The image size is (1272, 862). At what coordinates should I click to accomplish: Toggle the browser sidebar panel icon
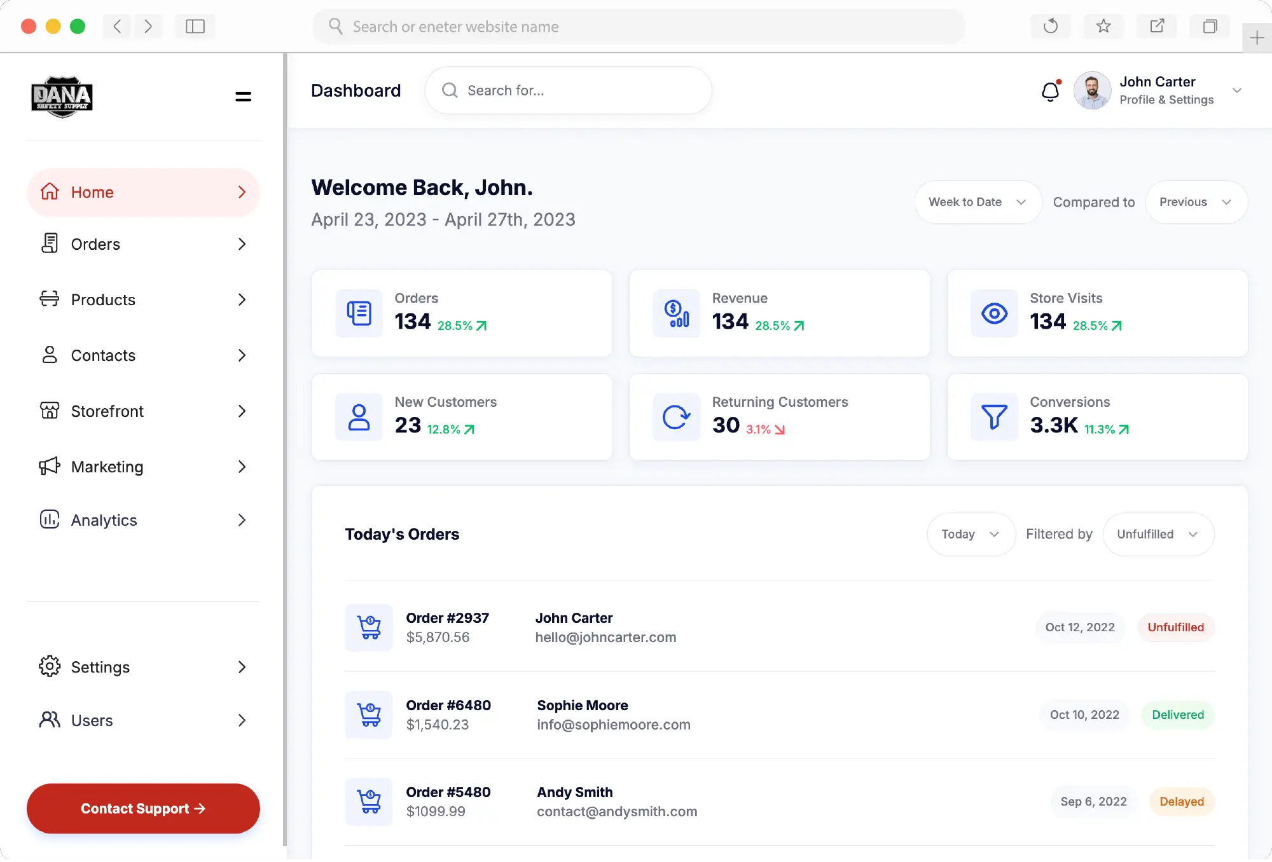coord(195,26)
